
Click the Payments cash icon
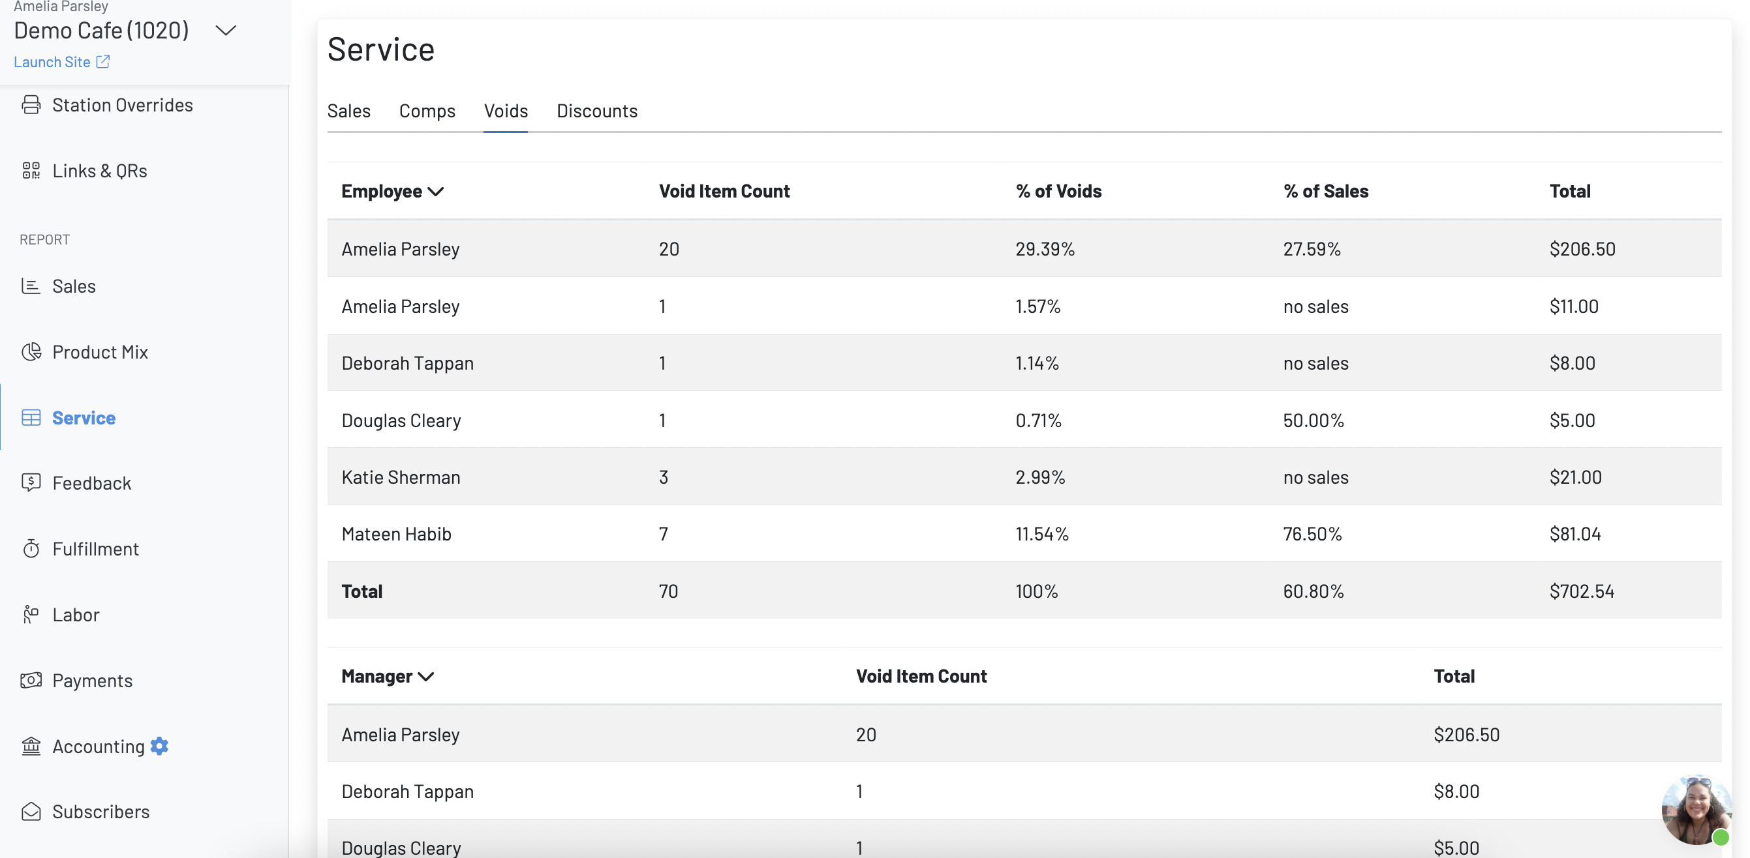coord(31,680)
